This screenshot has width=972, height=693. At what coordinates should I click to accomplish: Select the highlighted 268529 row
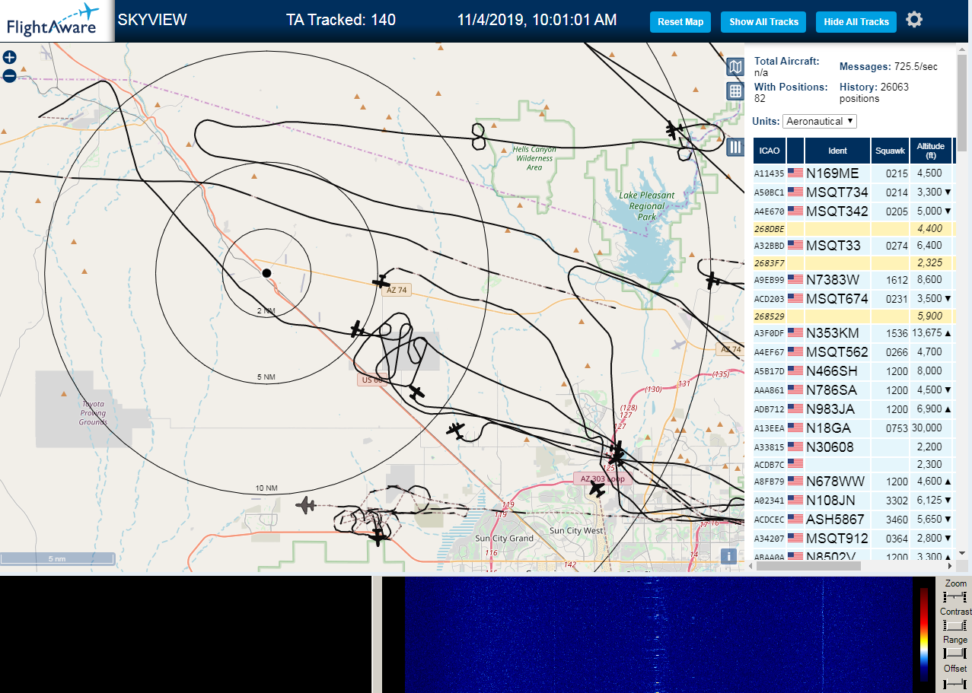click(x=852, y=316)
